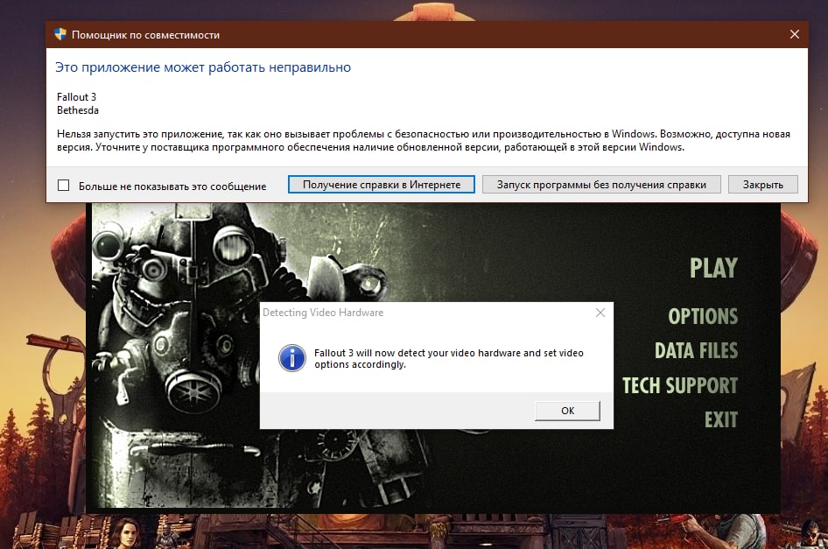Image resolution: width=828 pixels, height=549 pixels.
Task: Open DATA FILES in the launcher
Action: pyautogui.click(x=696, y=351)
